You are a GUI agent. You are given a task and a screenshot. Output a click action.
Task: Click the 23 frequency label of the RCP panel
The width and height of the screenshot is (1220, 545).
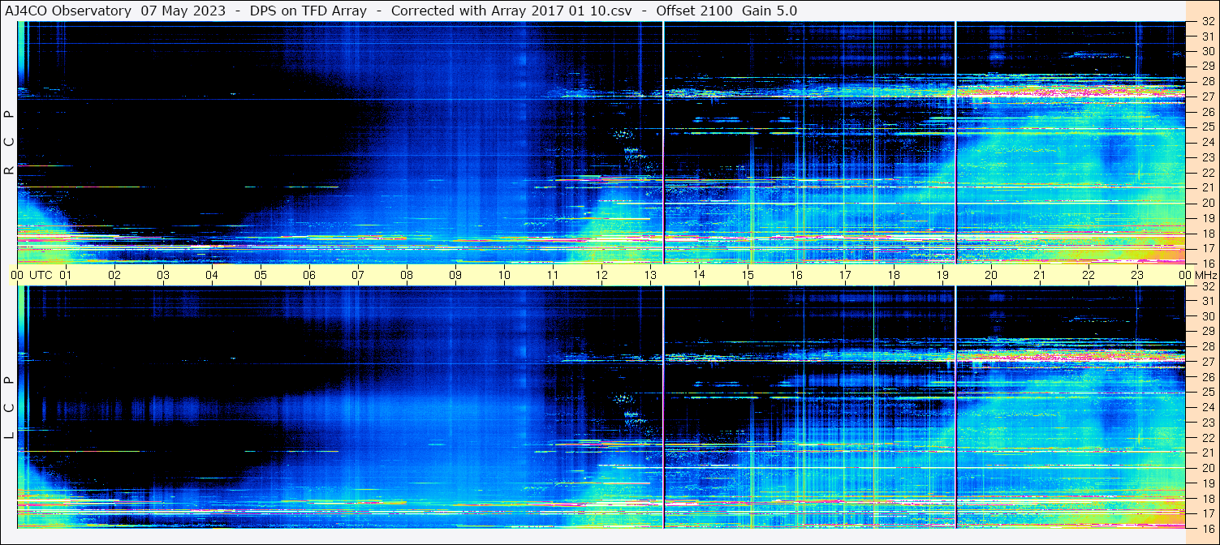1207,157
